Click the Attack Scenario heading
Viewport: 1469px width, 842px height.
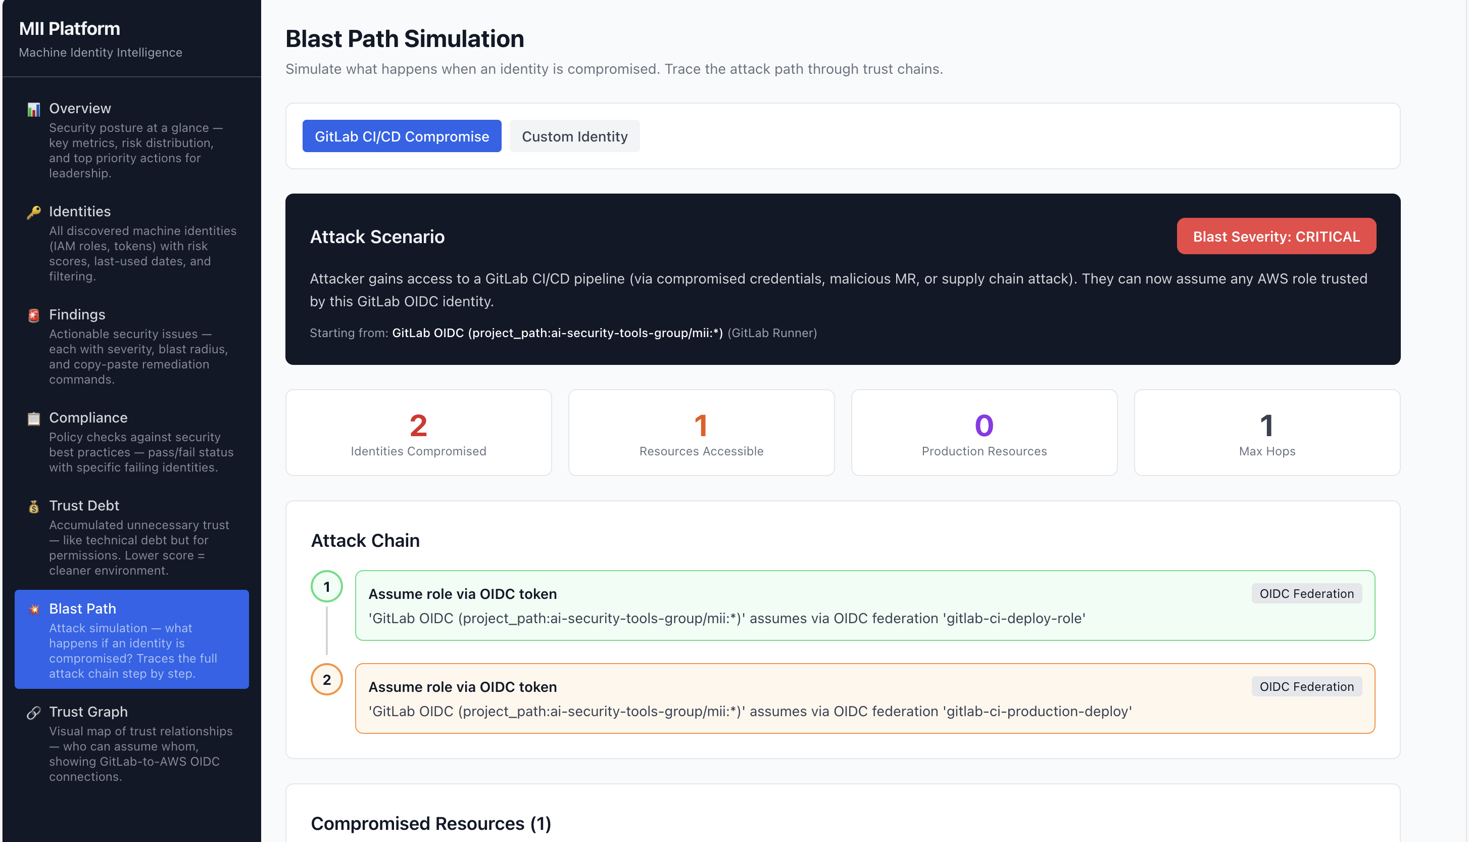coord(377,237)
